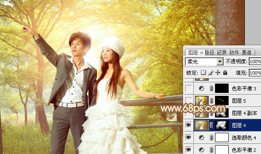Click link icon of 选取颜色 4 mask

coord(211,137)
